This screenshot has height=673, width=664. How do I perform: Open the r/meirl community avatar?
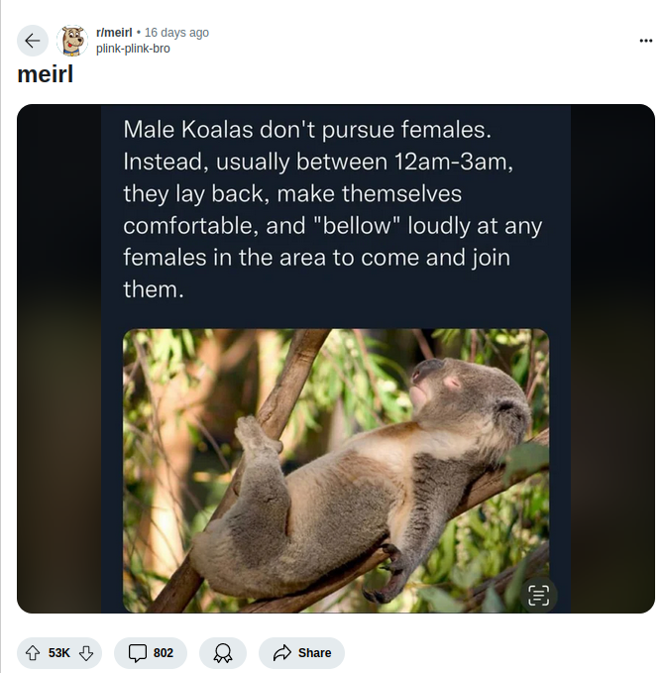[x=72, y=41]
